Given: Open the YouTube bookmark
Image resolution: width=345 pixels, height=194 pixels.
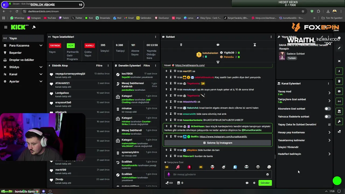Looking at the screenshot, I should [49, 18].
